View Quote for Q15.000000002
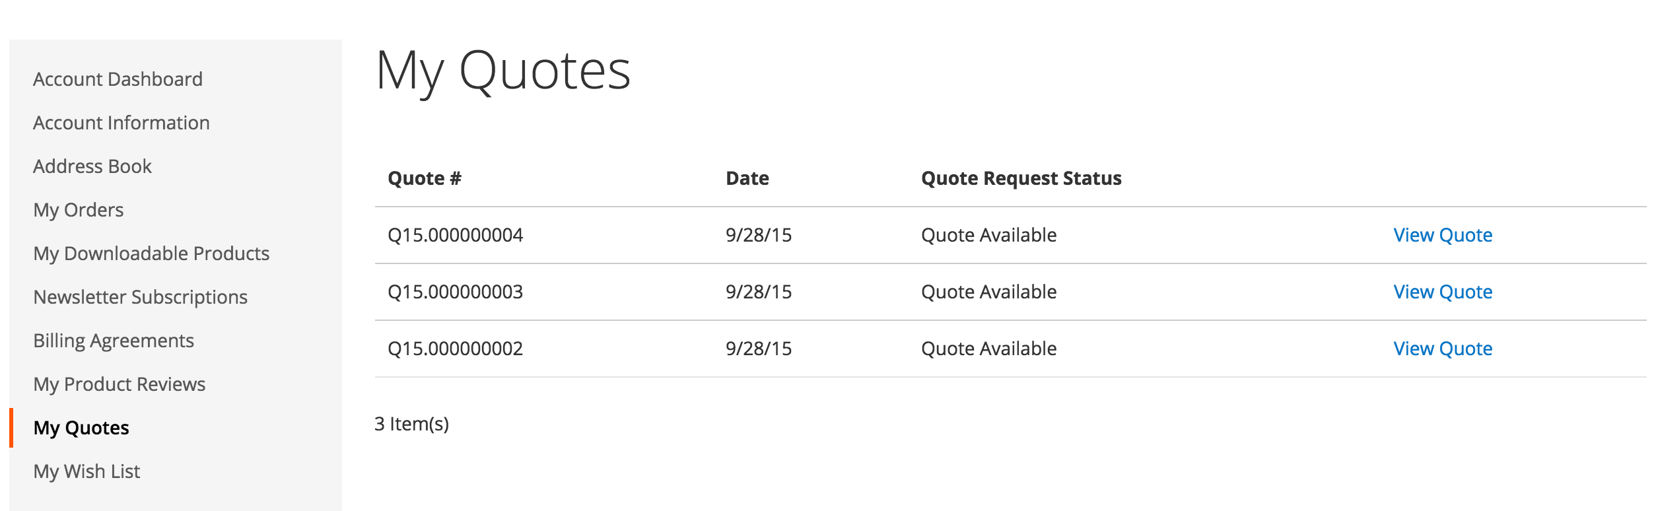The width and height of the screenshot is (1656, 511). click(1442, 349)
